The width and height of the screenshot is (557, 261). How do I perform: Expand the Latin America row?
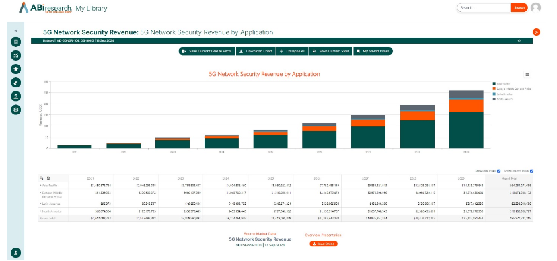[x=40, y=204]
